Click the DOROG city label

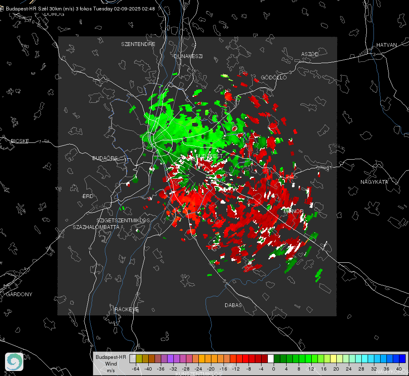(x=54, y=14)
